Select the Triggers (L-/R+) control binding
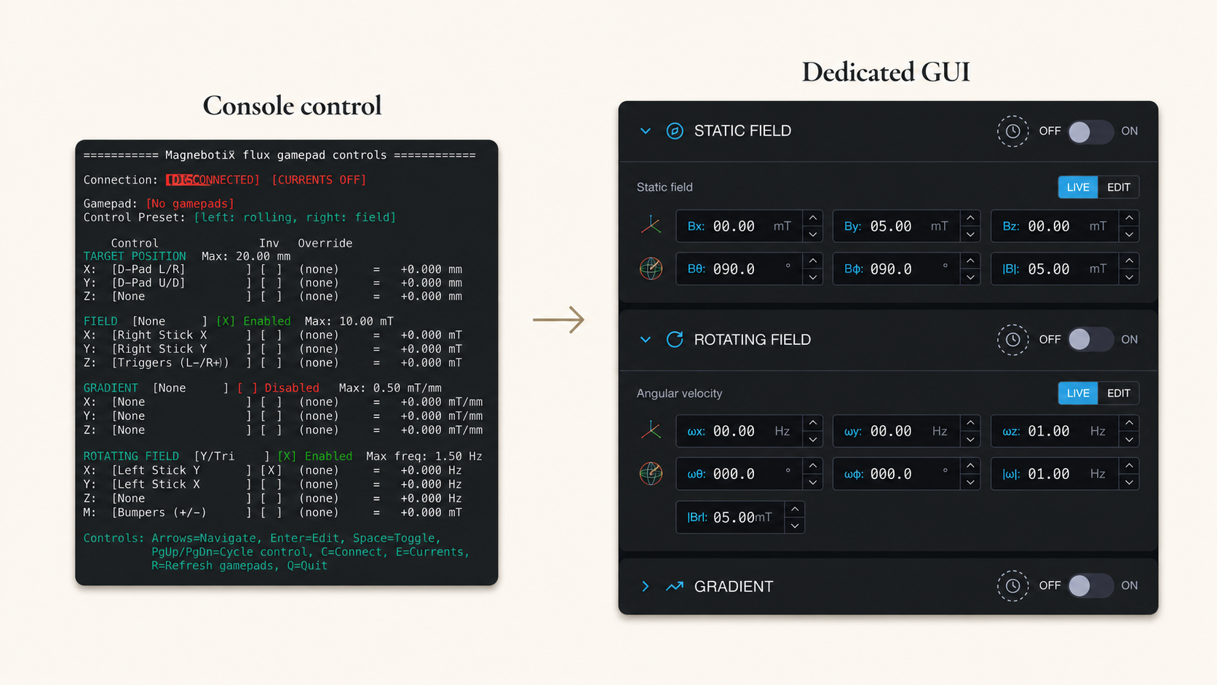This screenshot has width=1217, height=685. pos(170,363)
